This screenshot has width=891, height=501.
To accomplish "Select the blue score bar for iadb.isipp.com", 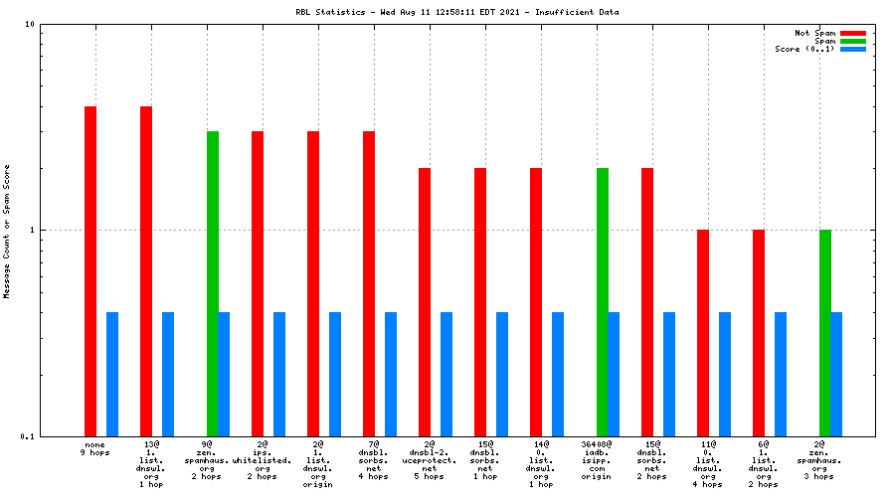I will 615,374.
